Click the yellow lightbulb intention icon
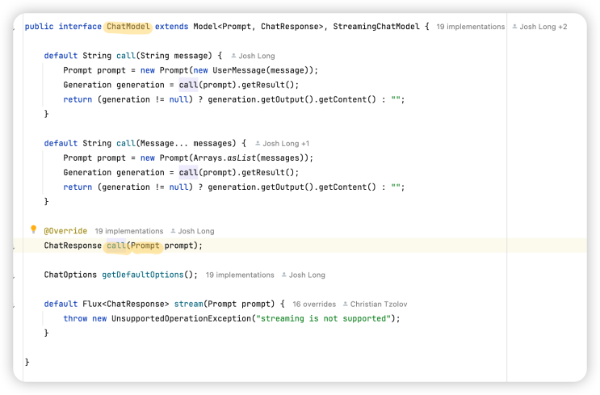This screenshot has height=395, width=600. tap(33, 229)
